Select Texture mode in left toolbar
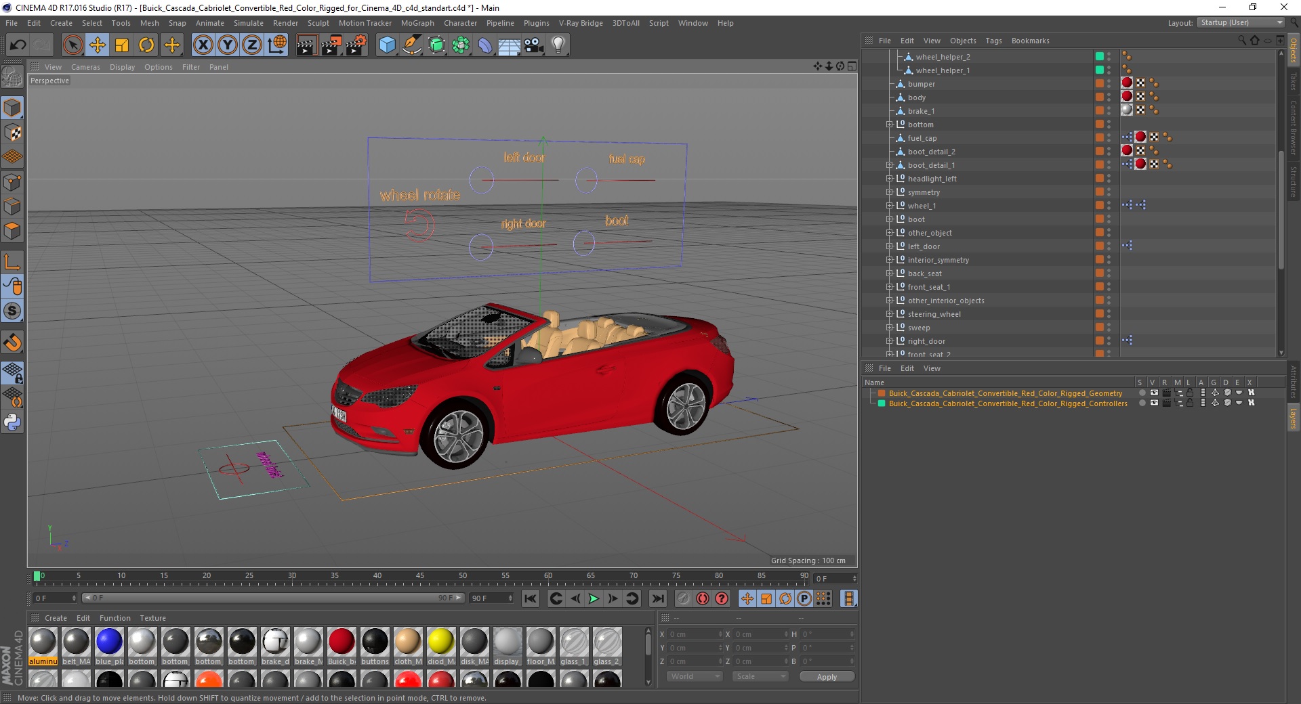Viewport: 1301px width, 704px height. [12, 132]
